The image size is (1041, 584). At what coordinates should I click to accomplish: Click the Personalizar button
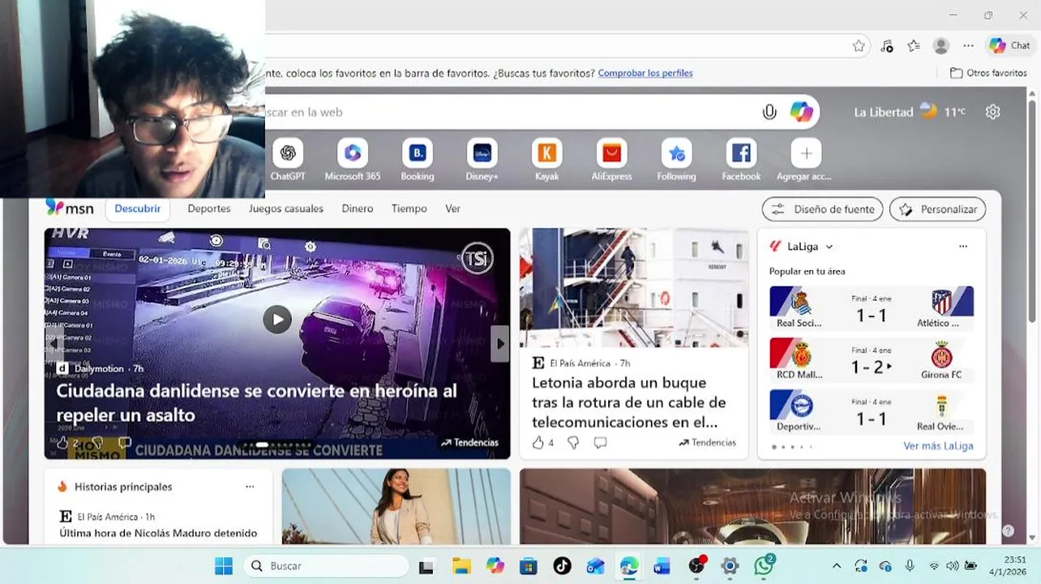coord(938,209)
